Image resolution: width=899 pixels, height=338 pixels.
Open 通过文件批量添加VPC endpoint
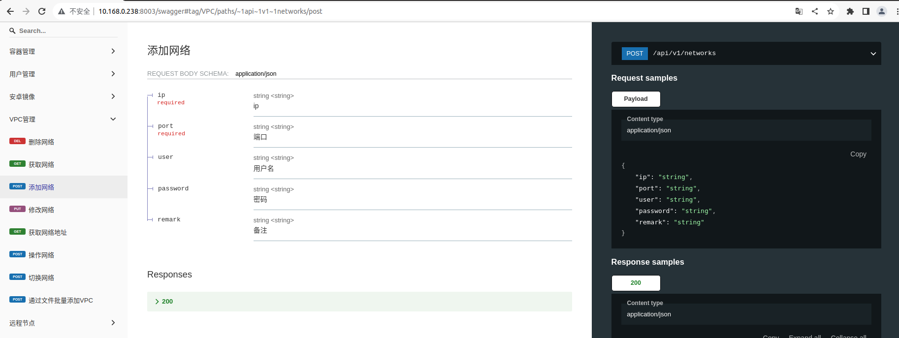(61, 301)
